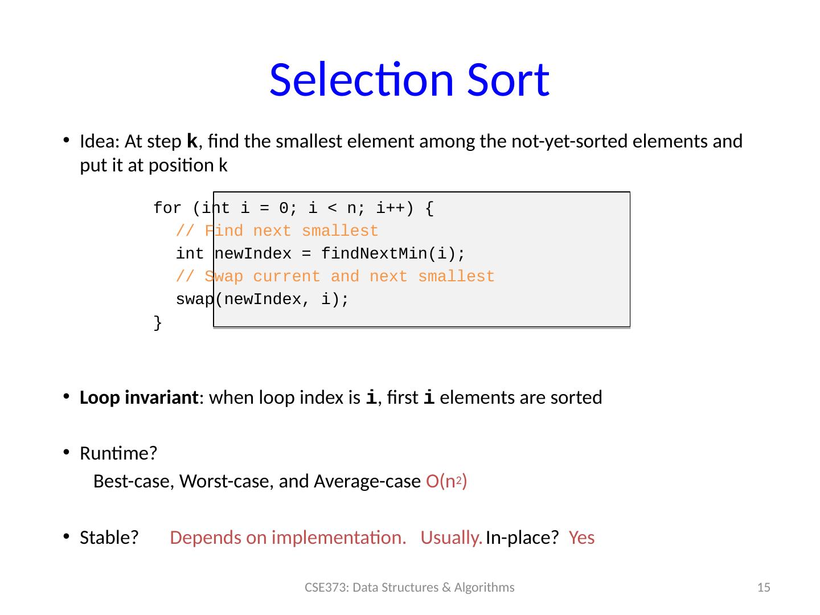Click the for loop header code line

pos(293,209)
